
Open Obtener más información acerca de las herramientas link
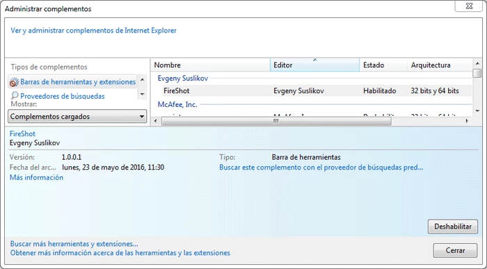(x=120, y=253)
